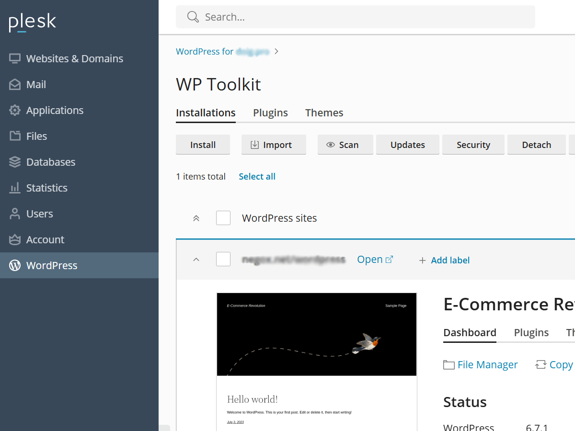
Task: Click the Plesk logo
Action: click(33, 23)
